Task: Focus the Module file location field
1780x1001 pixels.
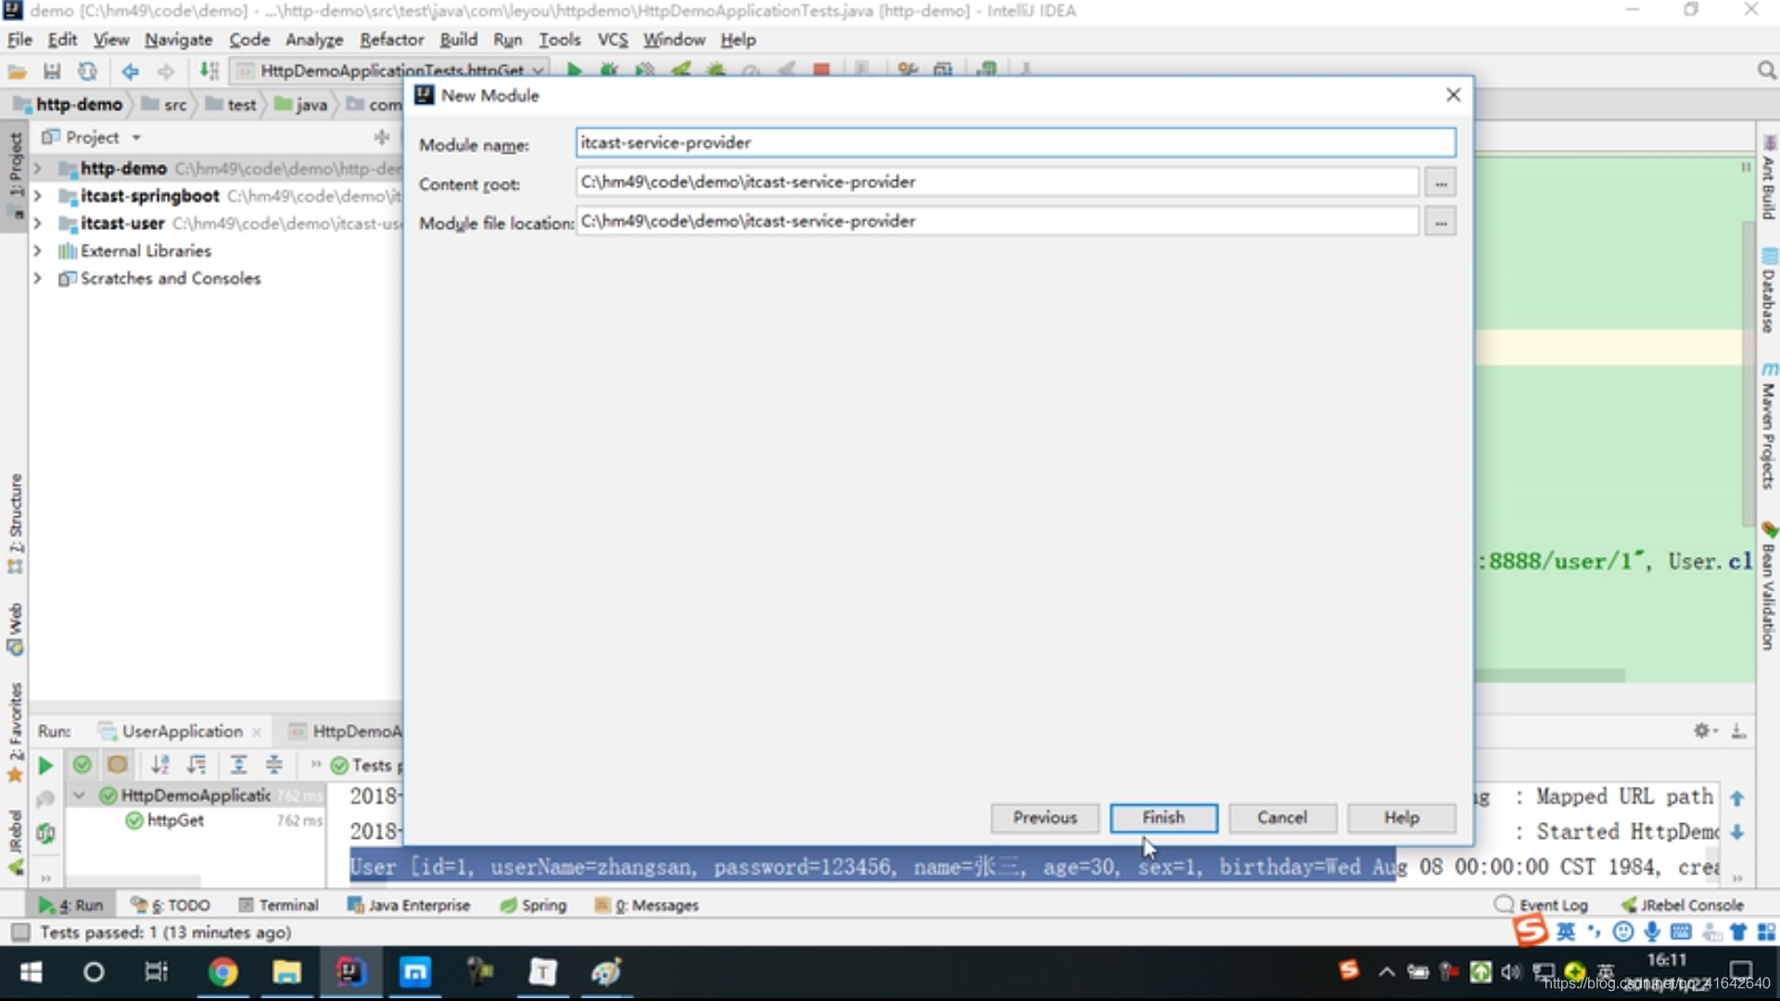Action: click(x=997, y=222)
